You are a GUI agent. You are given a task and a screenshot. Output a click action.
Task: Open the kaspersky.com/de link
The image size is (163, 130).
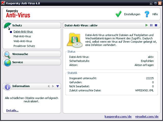(x=118, y=117)
